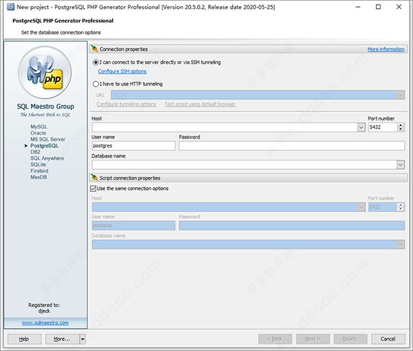The width and height of the screenshot is (413, 351).
Task: Click the script User name field
Action: click(134, 226)
